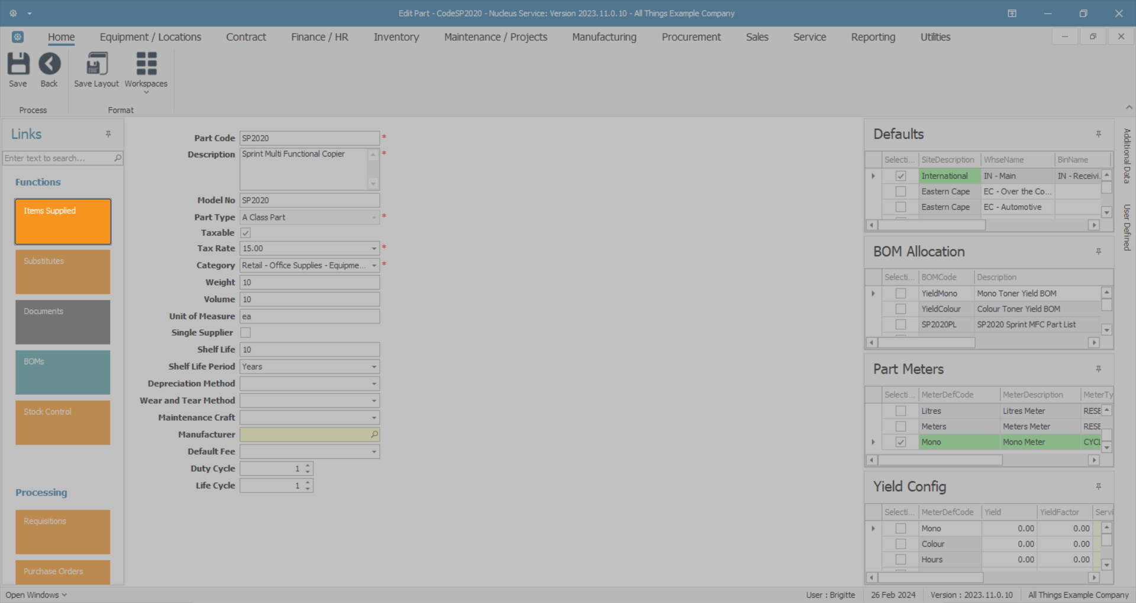The image size is (1136, 603).
Task: Click the ribbon display options icon
Action: point(1012,13)
